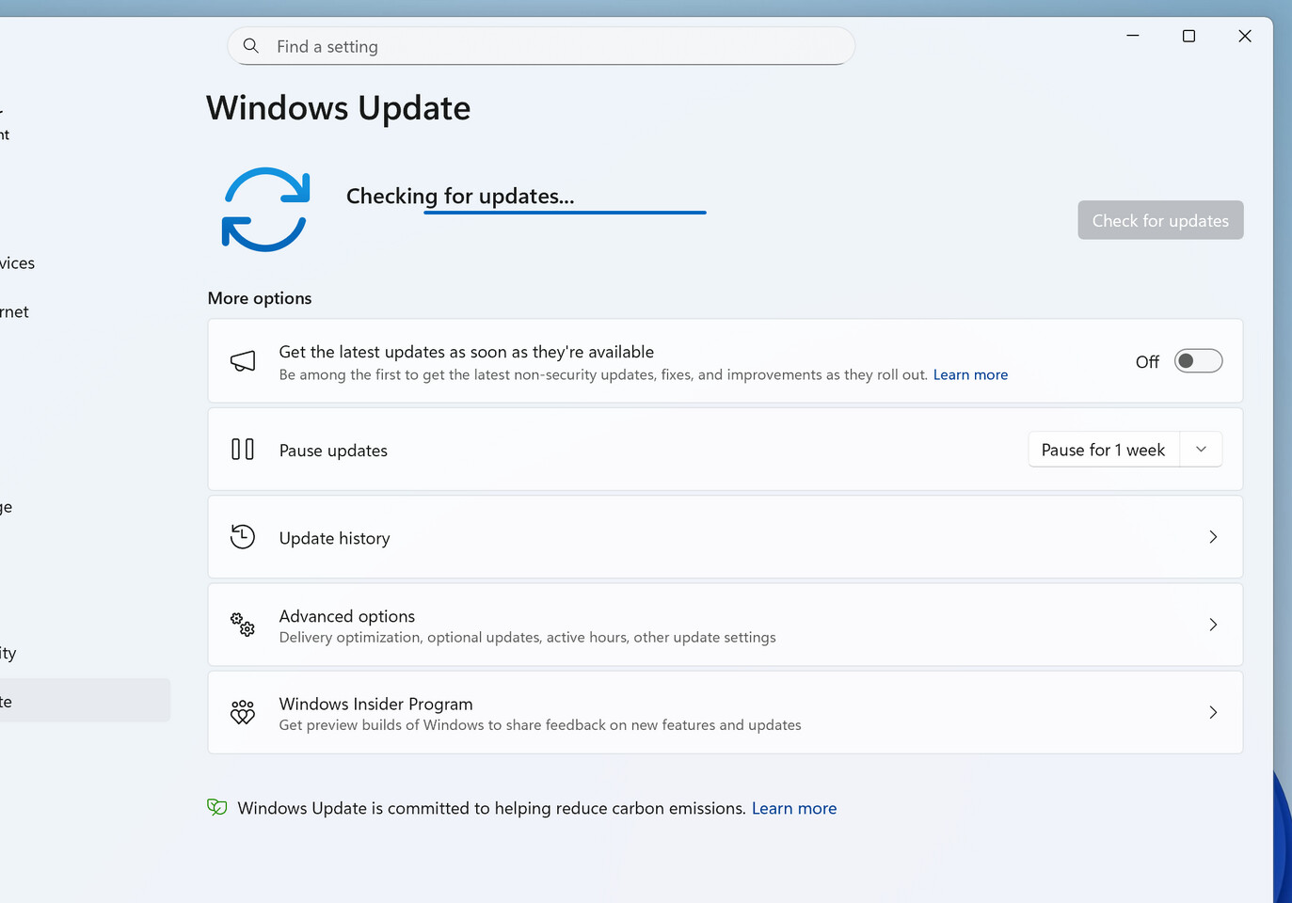Viewport: 1292px width, 903px height.
Task: Click the Check for updates button
Action: pyautogui.click(x=1159, y=219)
